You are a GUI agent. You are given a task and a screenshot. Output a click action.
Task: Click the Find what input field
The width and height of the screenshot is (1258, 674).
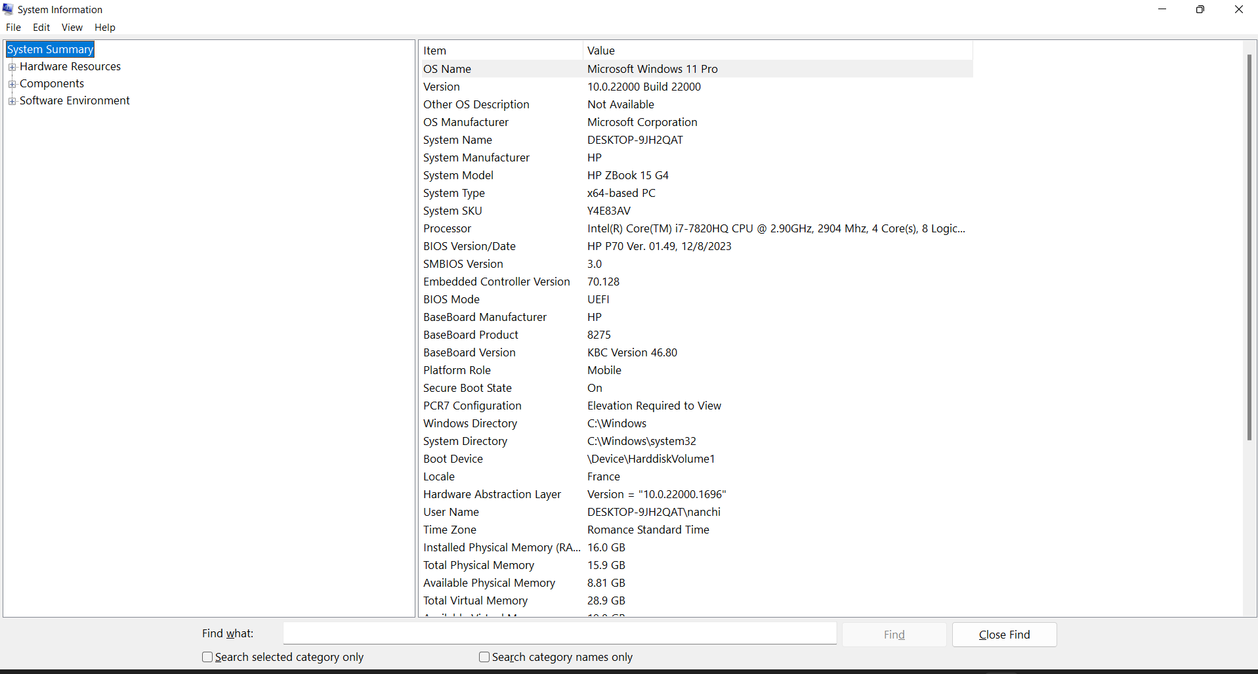click(x=560, y=634)
